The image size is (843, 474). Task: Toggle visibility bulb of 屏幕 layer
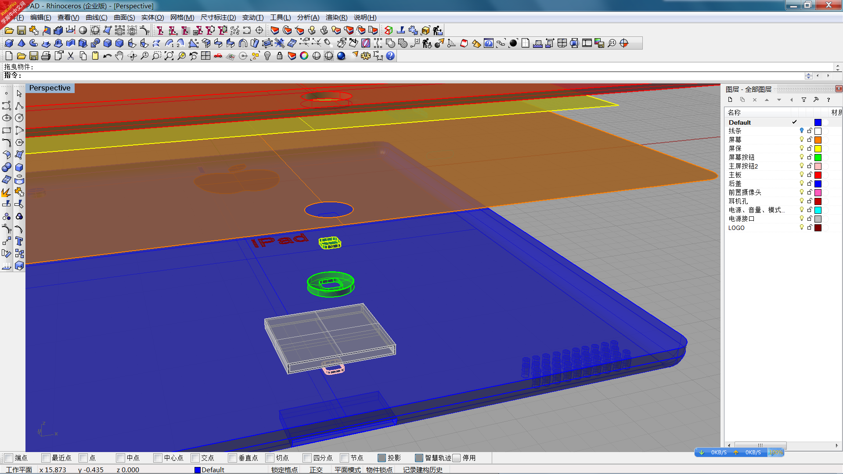(x=802, y=140)
